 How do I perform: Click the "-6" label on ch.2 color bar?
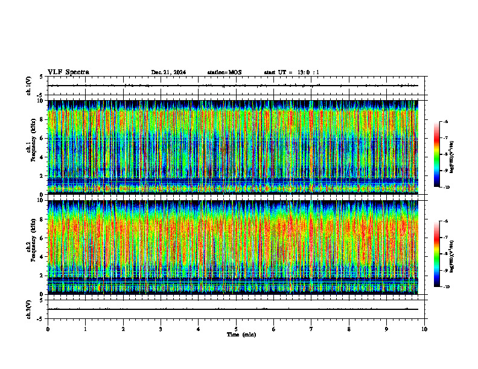[445, 221]
